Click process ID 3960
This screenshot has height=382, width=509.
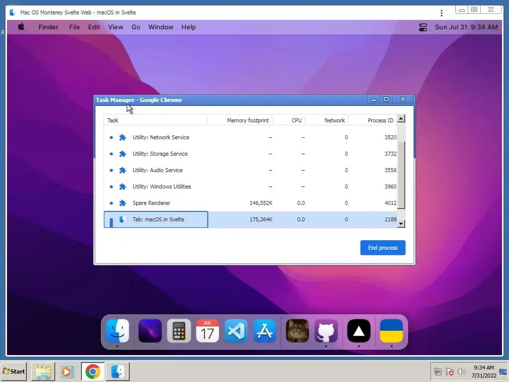[x=391, y=187]
